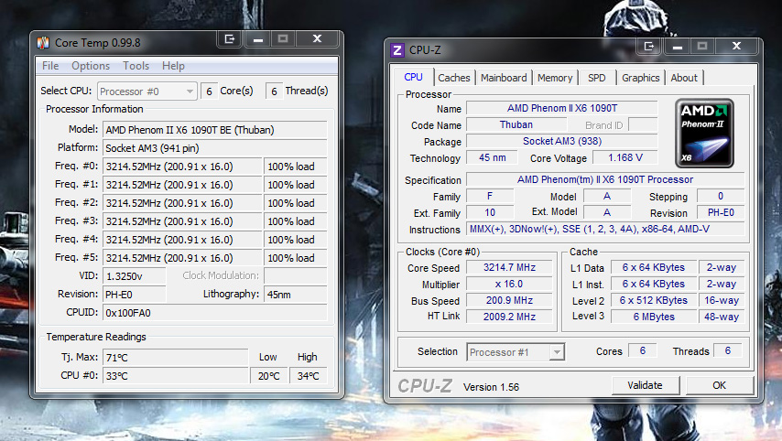Click the 100% load cell for Freq. #0
782x441 pixels.
(295, 167)
